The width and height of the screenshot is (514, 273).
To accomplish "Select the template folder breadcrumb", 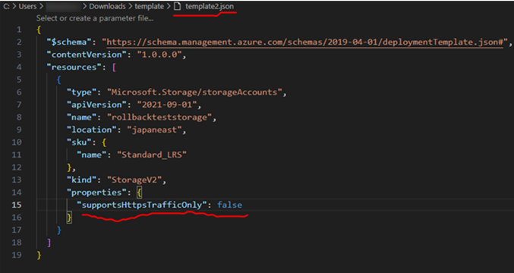I will coord(149,6).
